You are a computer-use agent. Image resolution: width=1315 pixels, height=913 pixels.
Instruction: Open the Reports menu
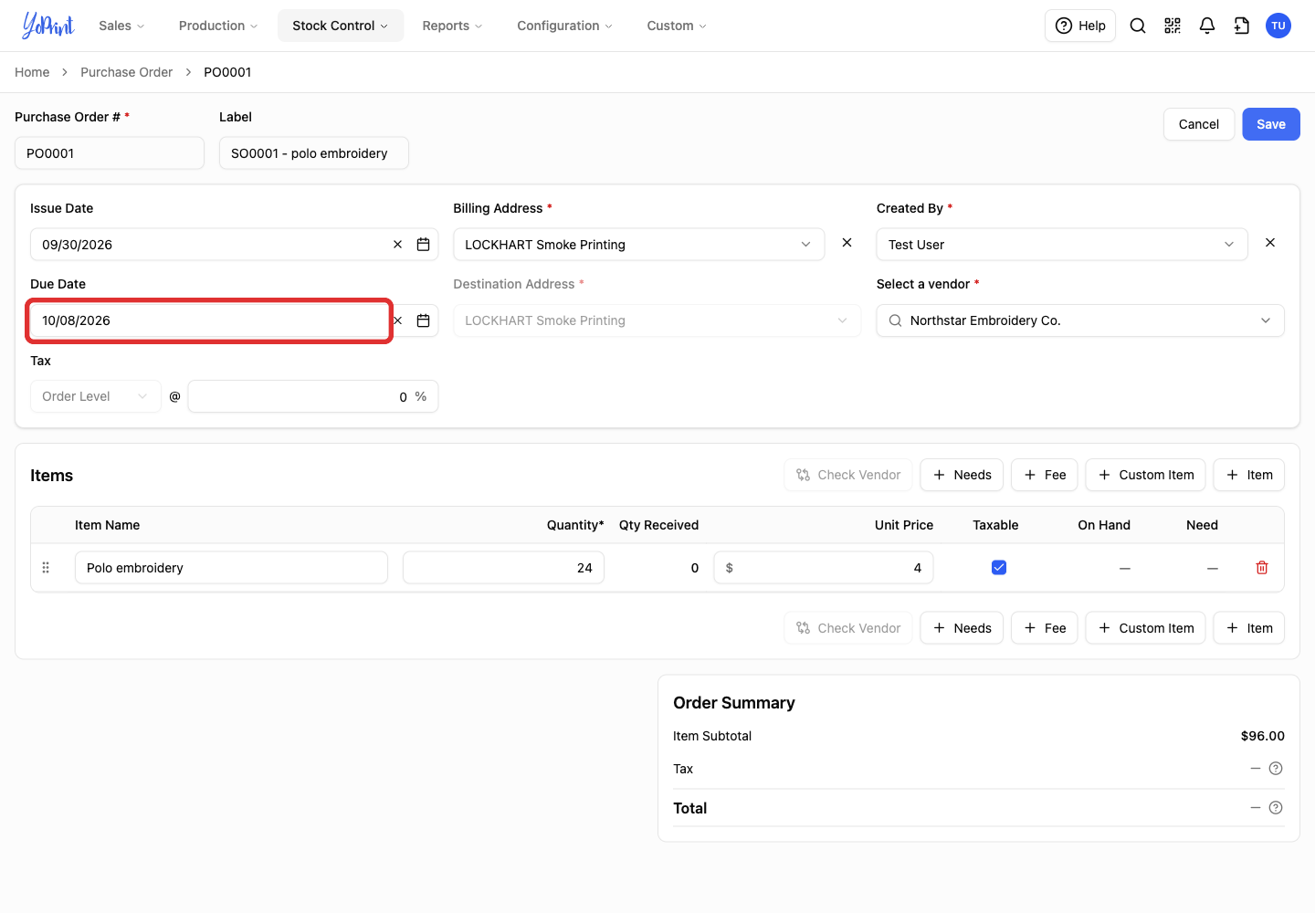(x=452, y=26)
